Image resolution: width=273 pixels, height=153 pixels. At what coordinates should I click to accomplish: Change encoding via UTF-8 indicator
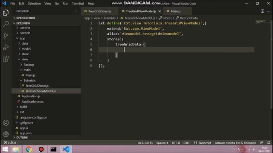(176, 143)
